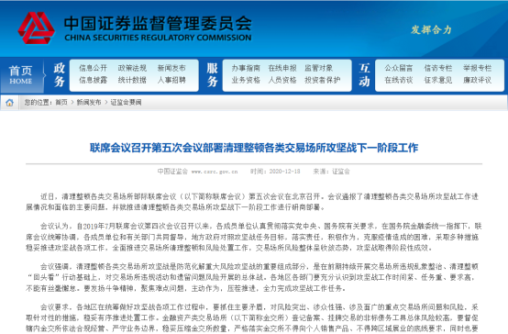This screenshot has height=334, width=508.
Task: Select 信访专栏 navigation link
Action: coord(438,68)
